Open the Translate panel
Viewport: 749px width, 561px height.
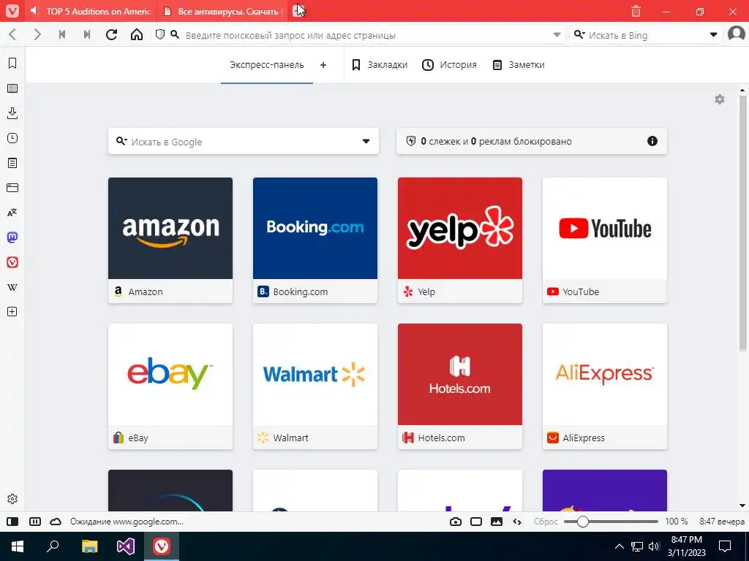12,213
